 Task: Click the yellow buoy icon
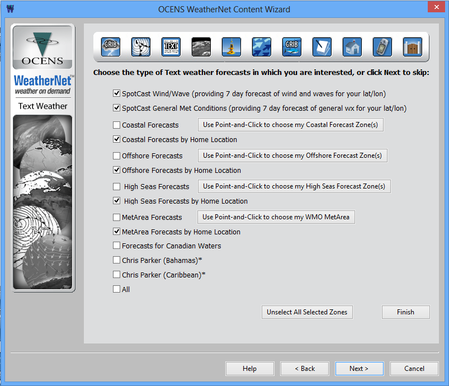click(x=231, y=46)
